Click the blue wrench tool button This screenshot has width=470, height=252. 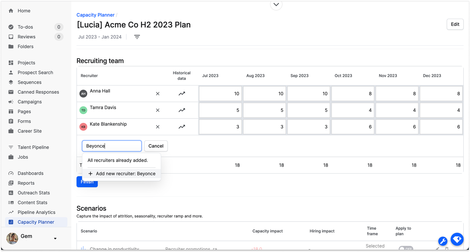click(443, 241)
